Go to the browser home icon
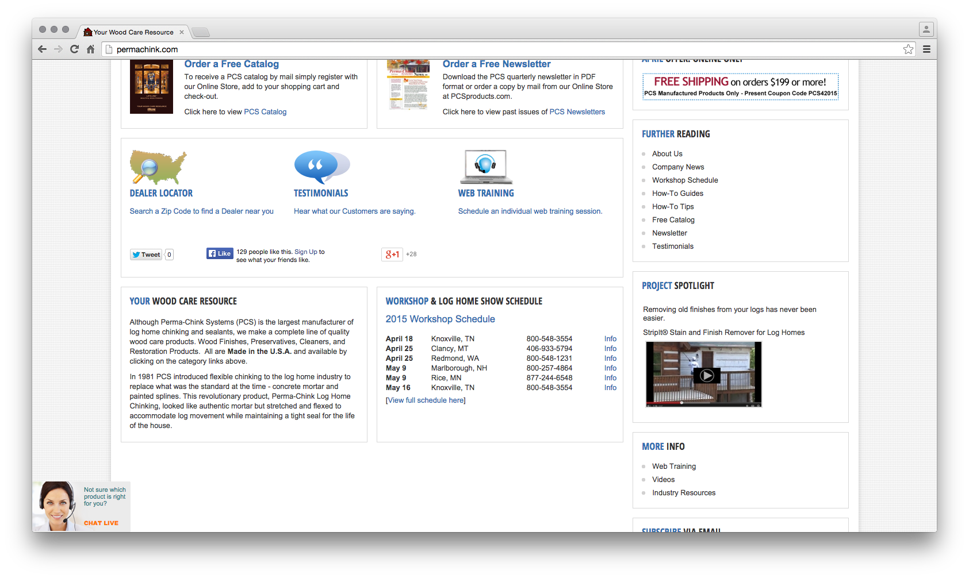Viewport: 969px width, 578px height. (x=90, y=49)
